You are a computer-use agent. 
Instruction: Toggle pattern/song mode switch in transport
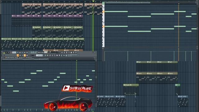pyautogui.click(x=4, y=53)
